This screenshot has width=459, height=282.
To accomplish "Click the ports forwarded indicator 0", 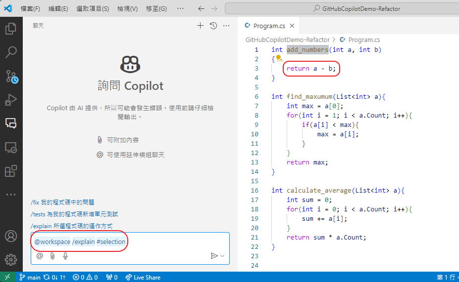I will [112, 278].
